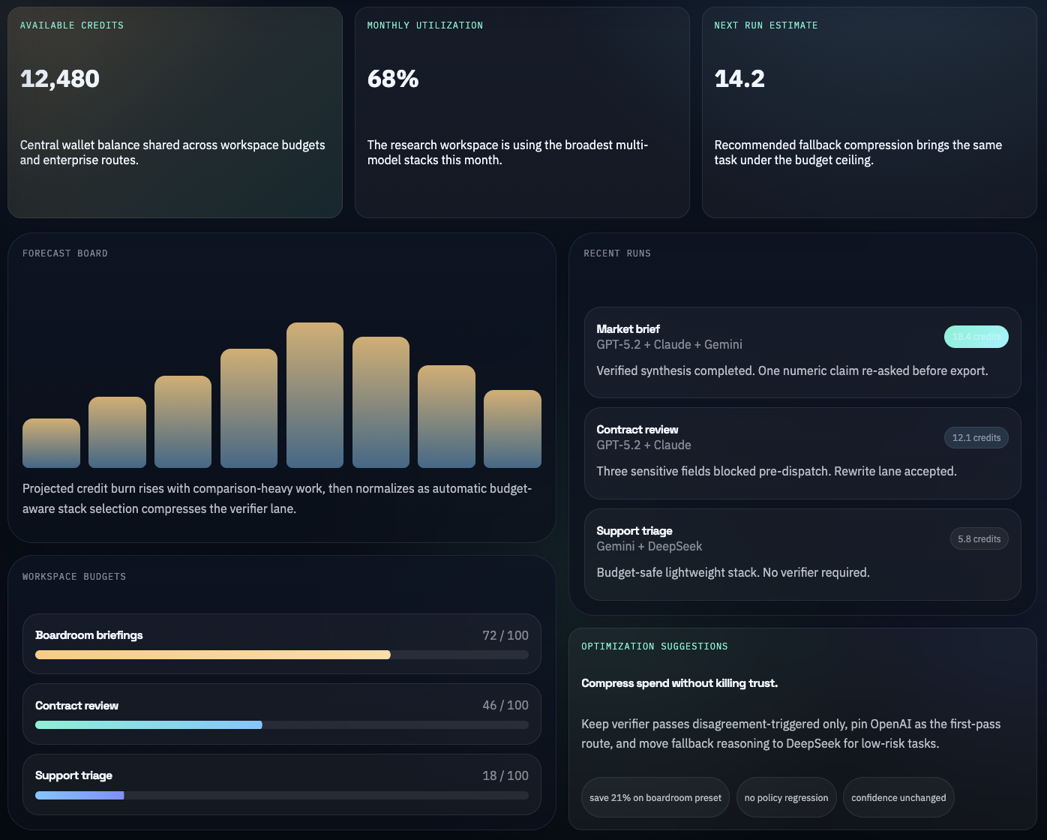The width and height of the screenshot is (1047, 840).
Task: Click the "save 21% on boardroom preset" chip
Action: [654, 797]
